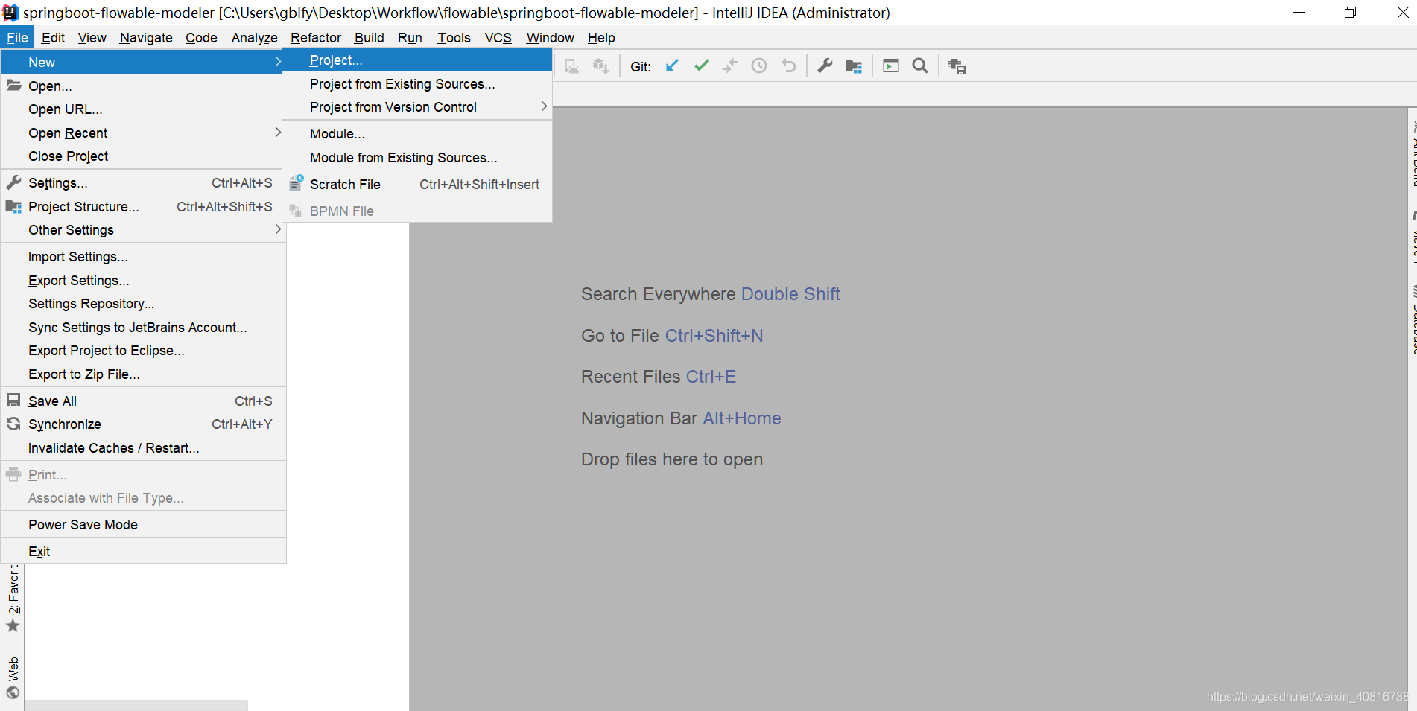Open the Build menu
Viewport: 1417px width, 711px height.
coord(369,38)
